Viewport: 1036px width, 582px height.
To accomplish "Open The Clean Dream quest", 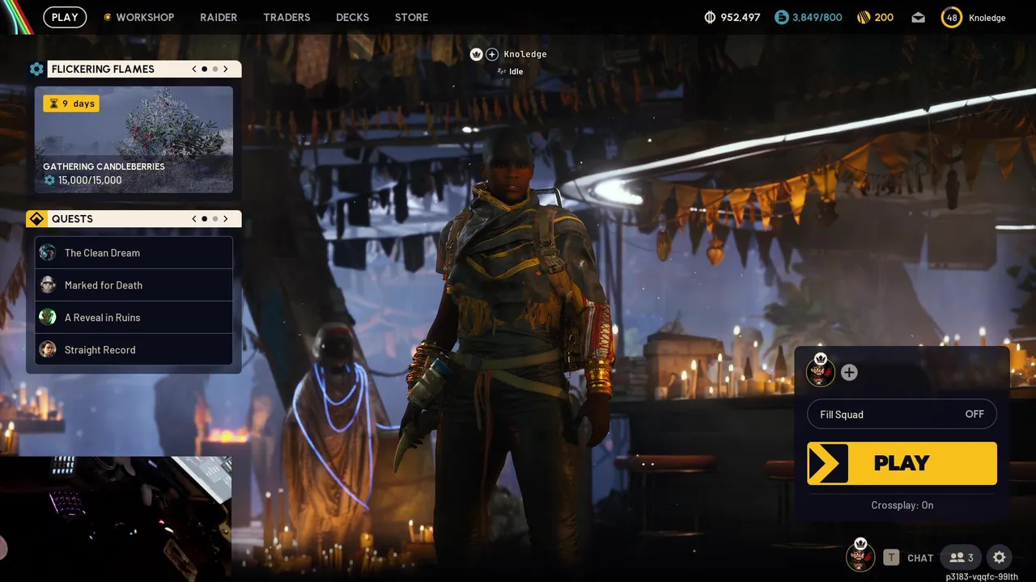I will 134,252.
